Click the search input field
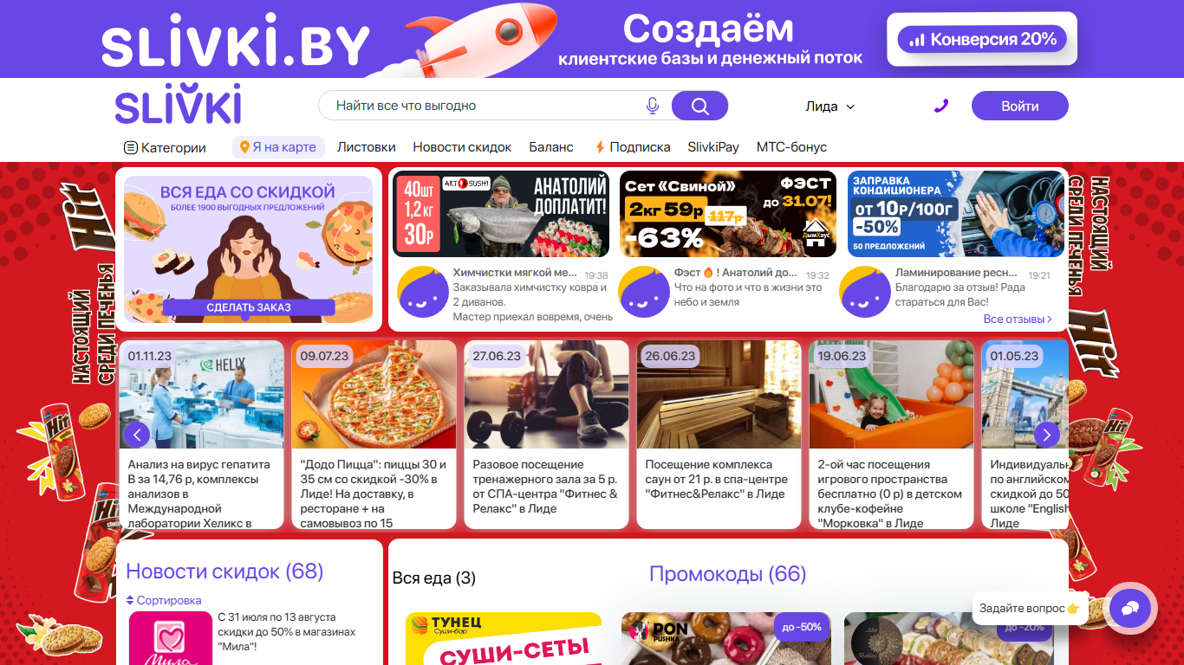This screenshot has height=665, width=1184. [x=485, y=106]
